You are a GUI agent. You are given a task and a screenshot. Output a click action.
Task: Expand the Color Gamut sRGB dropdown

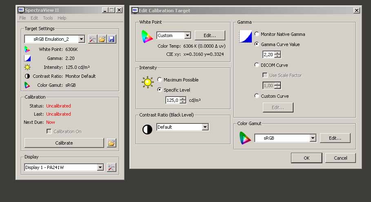click(313, 138)
